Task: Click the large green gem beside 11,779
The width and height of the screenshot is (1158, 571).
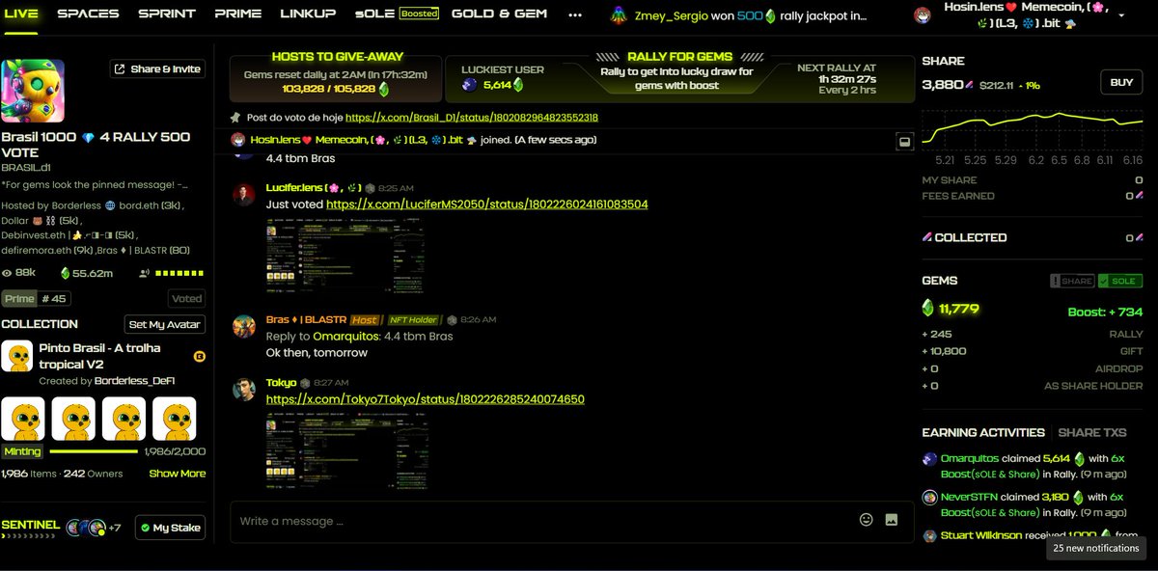Action: (x=927, y=309)
